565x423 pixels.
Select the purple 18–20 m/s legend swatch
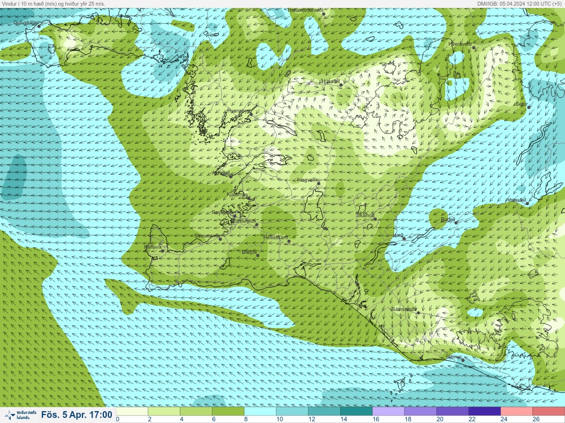(420, 412)
